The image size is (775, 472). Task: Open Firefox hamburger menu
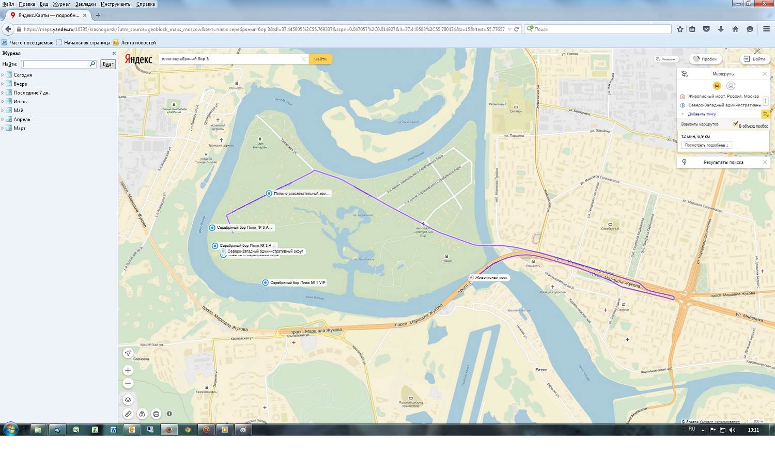coord(767,29)
